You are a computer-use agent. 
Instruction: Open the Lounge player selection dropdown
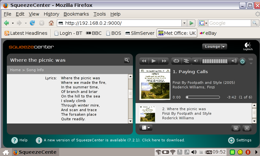pos(214,46)
